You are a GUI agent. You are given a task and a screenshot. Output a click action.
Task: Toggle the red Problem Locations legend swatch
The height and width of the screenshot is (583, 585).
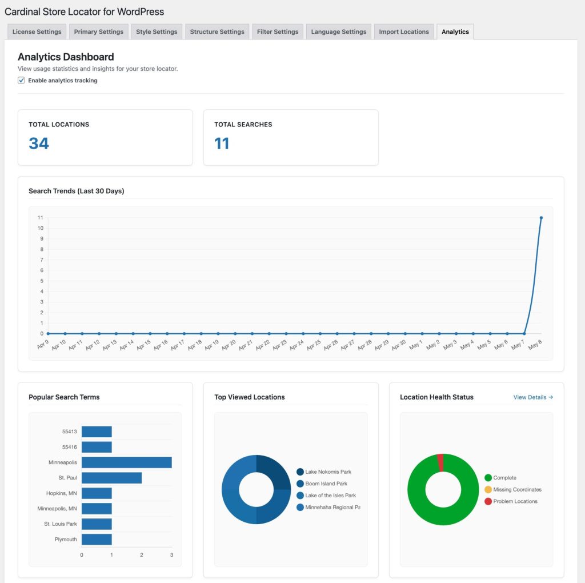(x=488, y=501)
